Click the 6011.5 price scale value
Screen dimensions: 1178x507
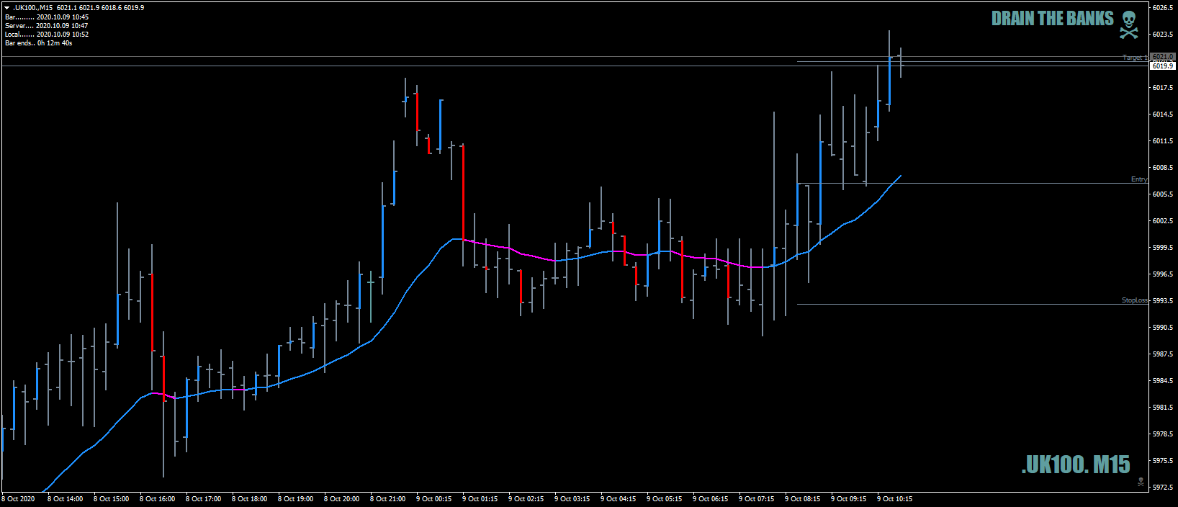(1162, 140)
